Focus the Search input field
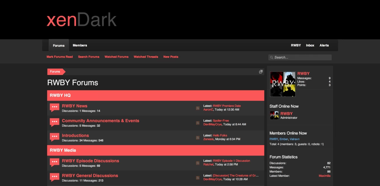This screenshot has height=186, width=380. pos(300,57)
